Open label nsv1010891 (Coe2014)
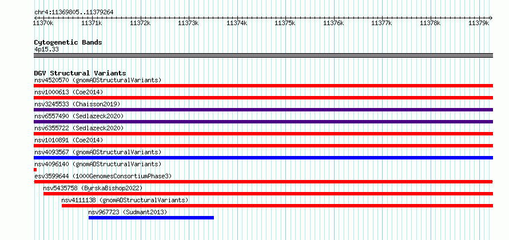 69,140
